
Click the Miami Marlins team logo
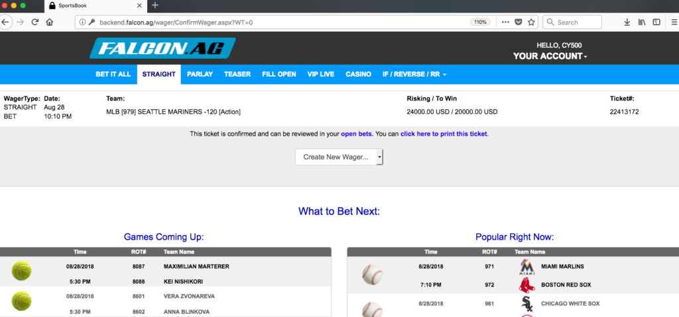tap(526, 268)
